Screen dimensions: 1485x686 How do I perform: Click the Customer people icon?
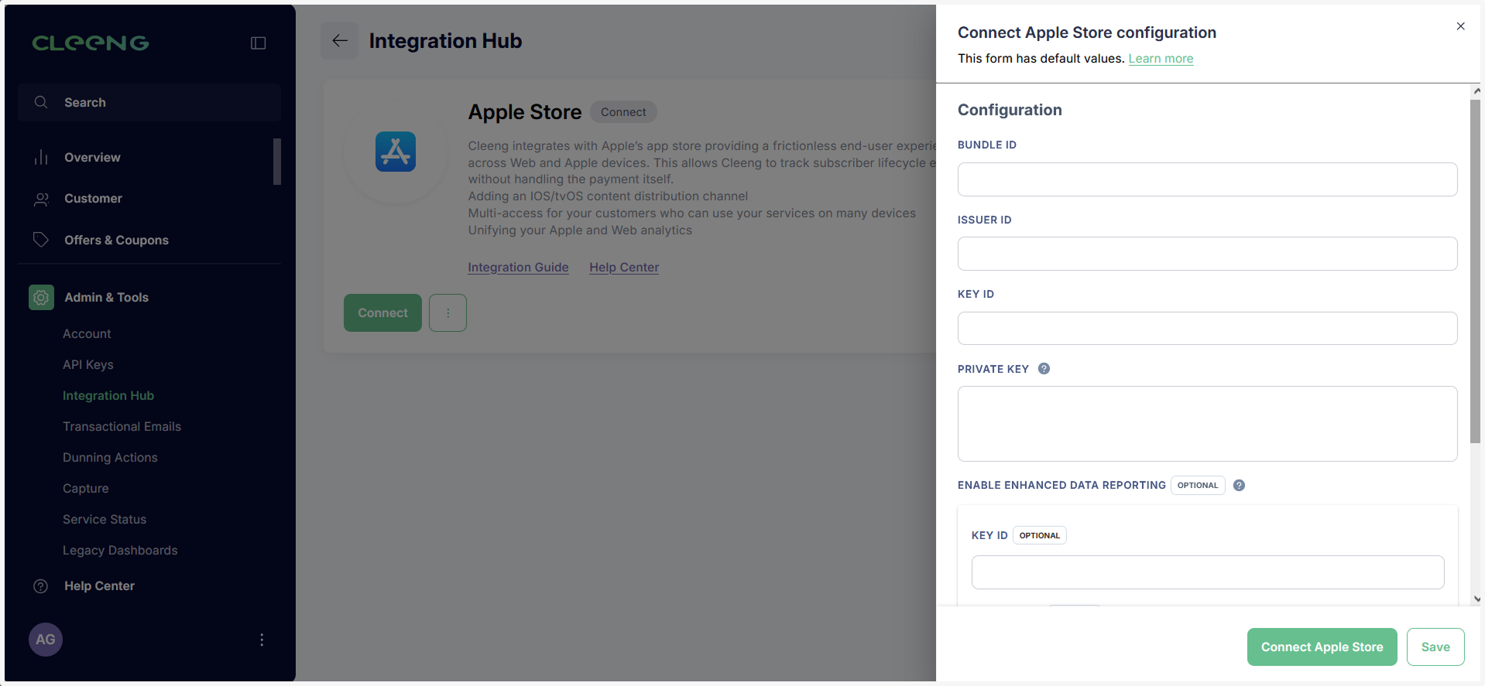(x=41, y=199)
